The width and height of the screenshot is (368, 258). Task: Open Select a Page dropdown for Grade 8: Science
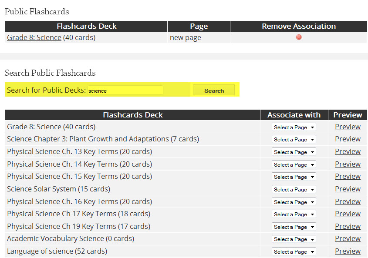(294, 127)
